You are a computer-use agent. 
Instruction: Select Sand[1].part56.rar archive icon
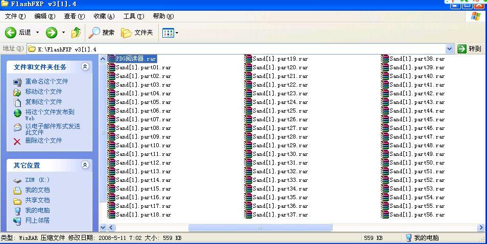[x=385, y=214]
